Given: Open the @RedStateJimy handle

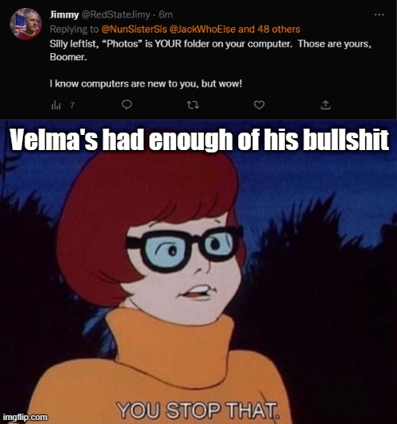Looking at the screenshot, I should [115, 14].
